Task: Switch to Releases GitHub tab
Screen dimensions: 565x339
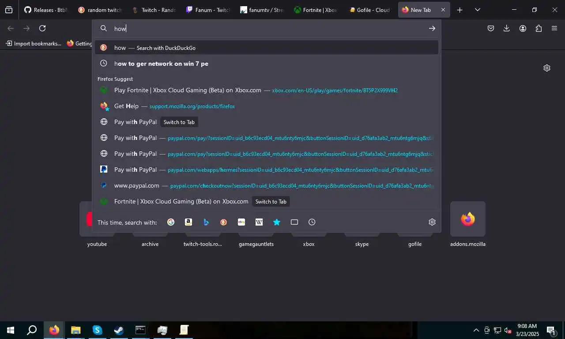Action: pyautogui.click(x=46, y=10)
